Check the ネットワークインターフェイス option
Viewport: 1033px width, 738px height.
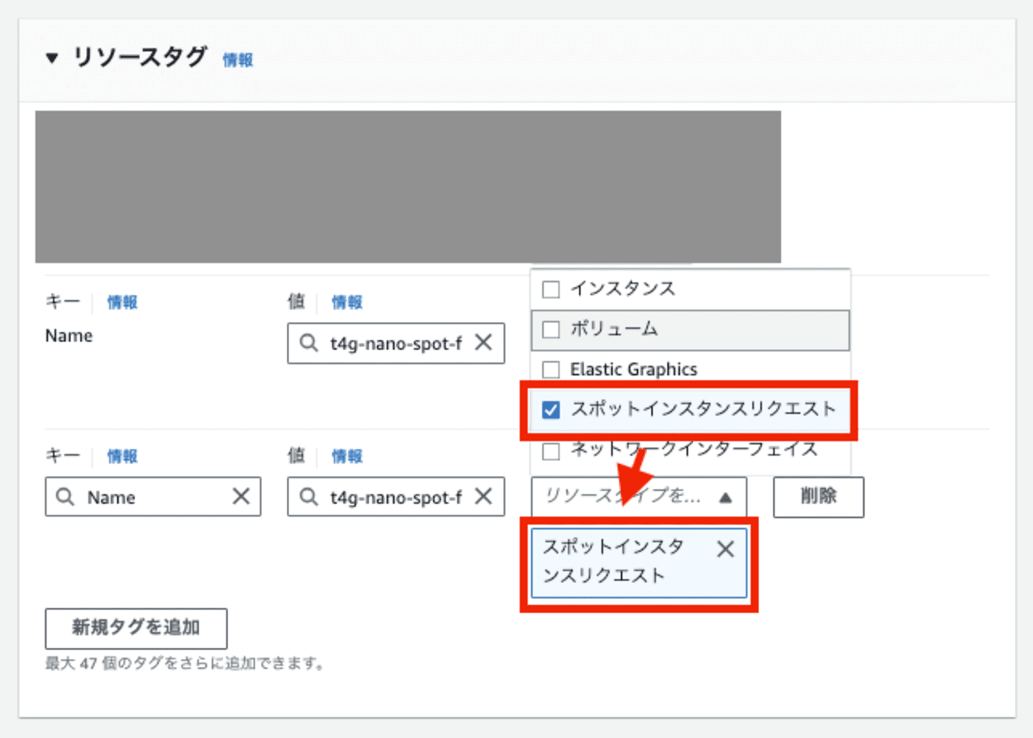pos(551,451)
